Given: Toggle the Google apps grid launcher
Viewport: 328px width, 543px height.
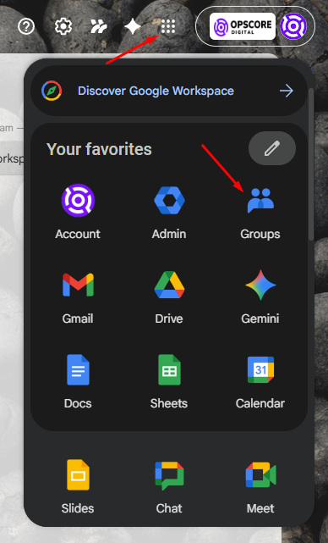Looking at the screenshot, I should [x=168, y=26].
